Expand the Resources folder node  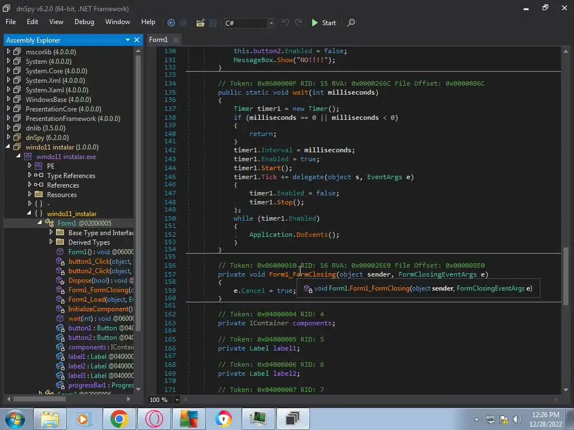(30, 194)
